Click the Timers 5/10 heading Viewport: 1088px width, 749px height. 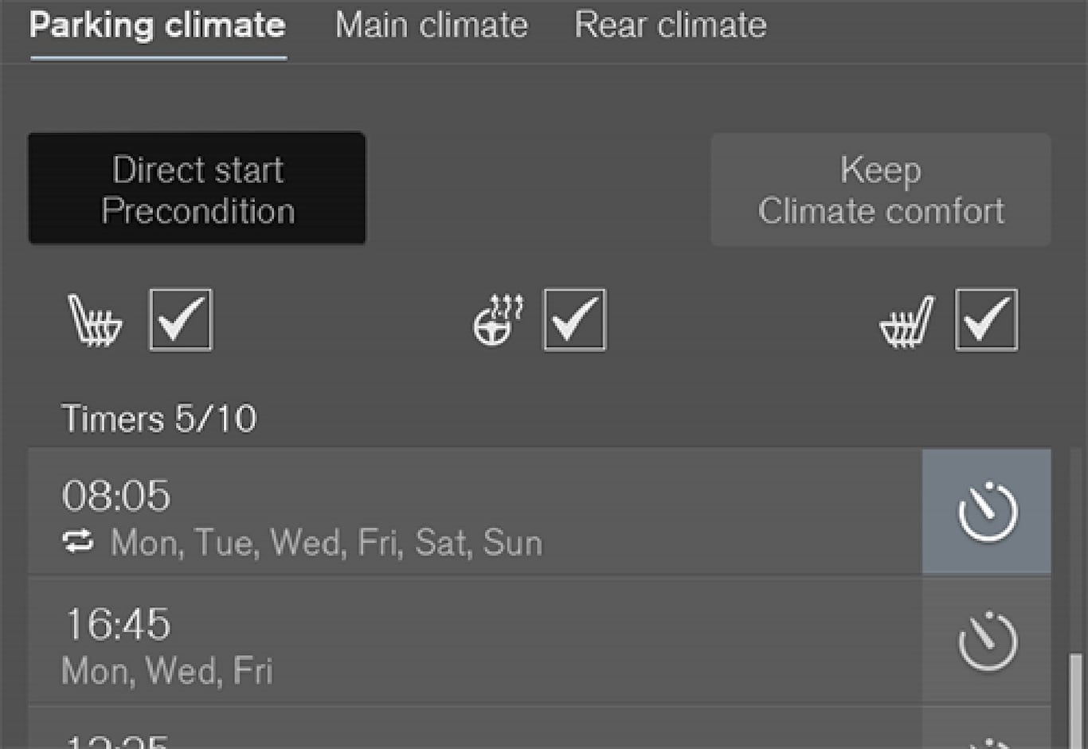159,419
